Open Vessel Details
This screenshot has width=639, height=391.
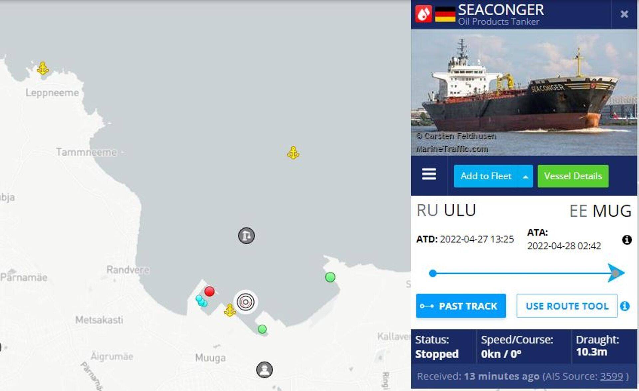click(573, 176)
